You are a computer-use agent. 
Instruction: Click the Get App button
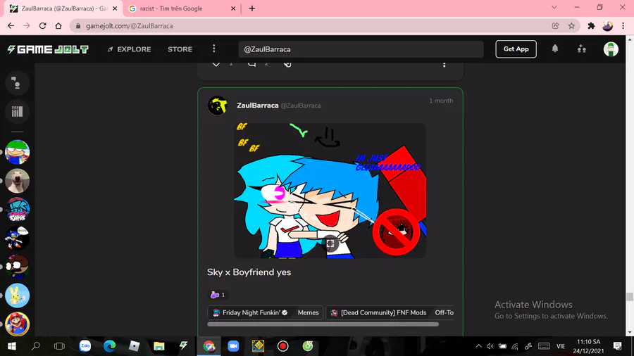(x=516, y=49)
